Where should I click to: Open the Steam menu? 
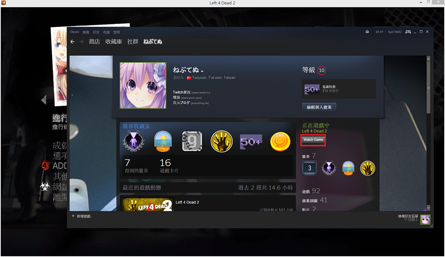(74, 32)
